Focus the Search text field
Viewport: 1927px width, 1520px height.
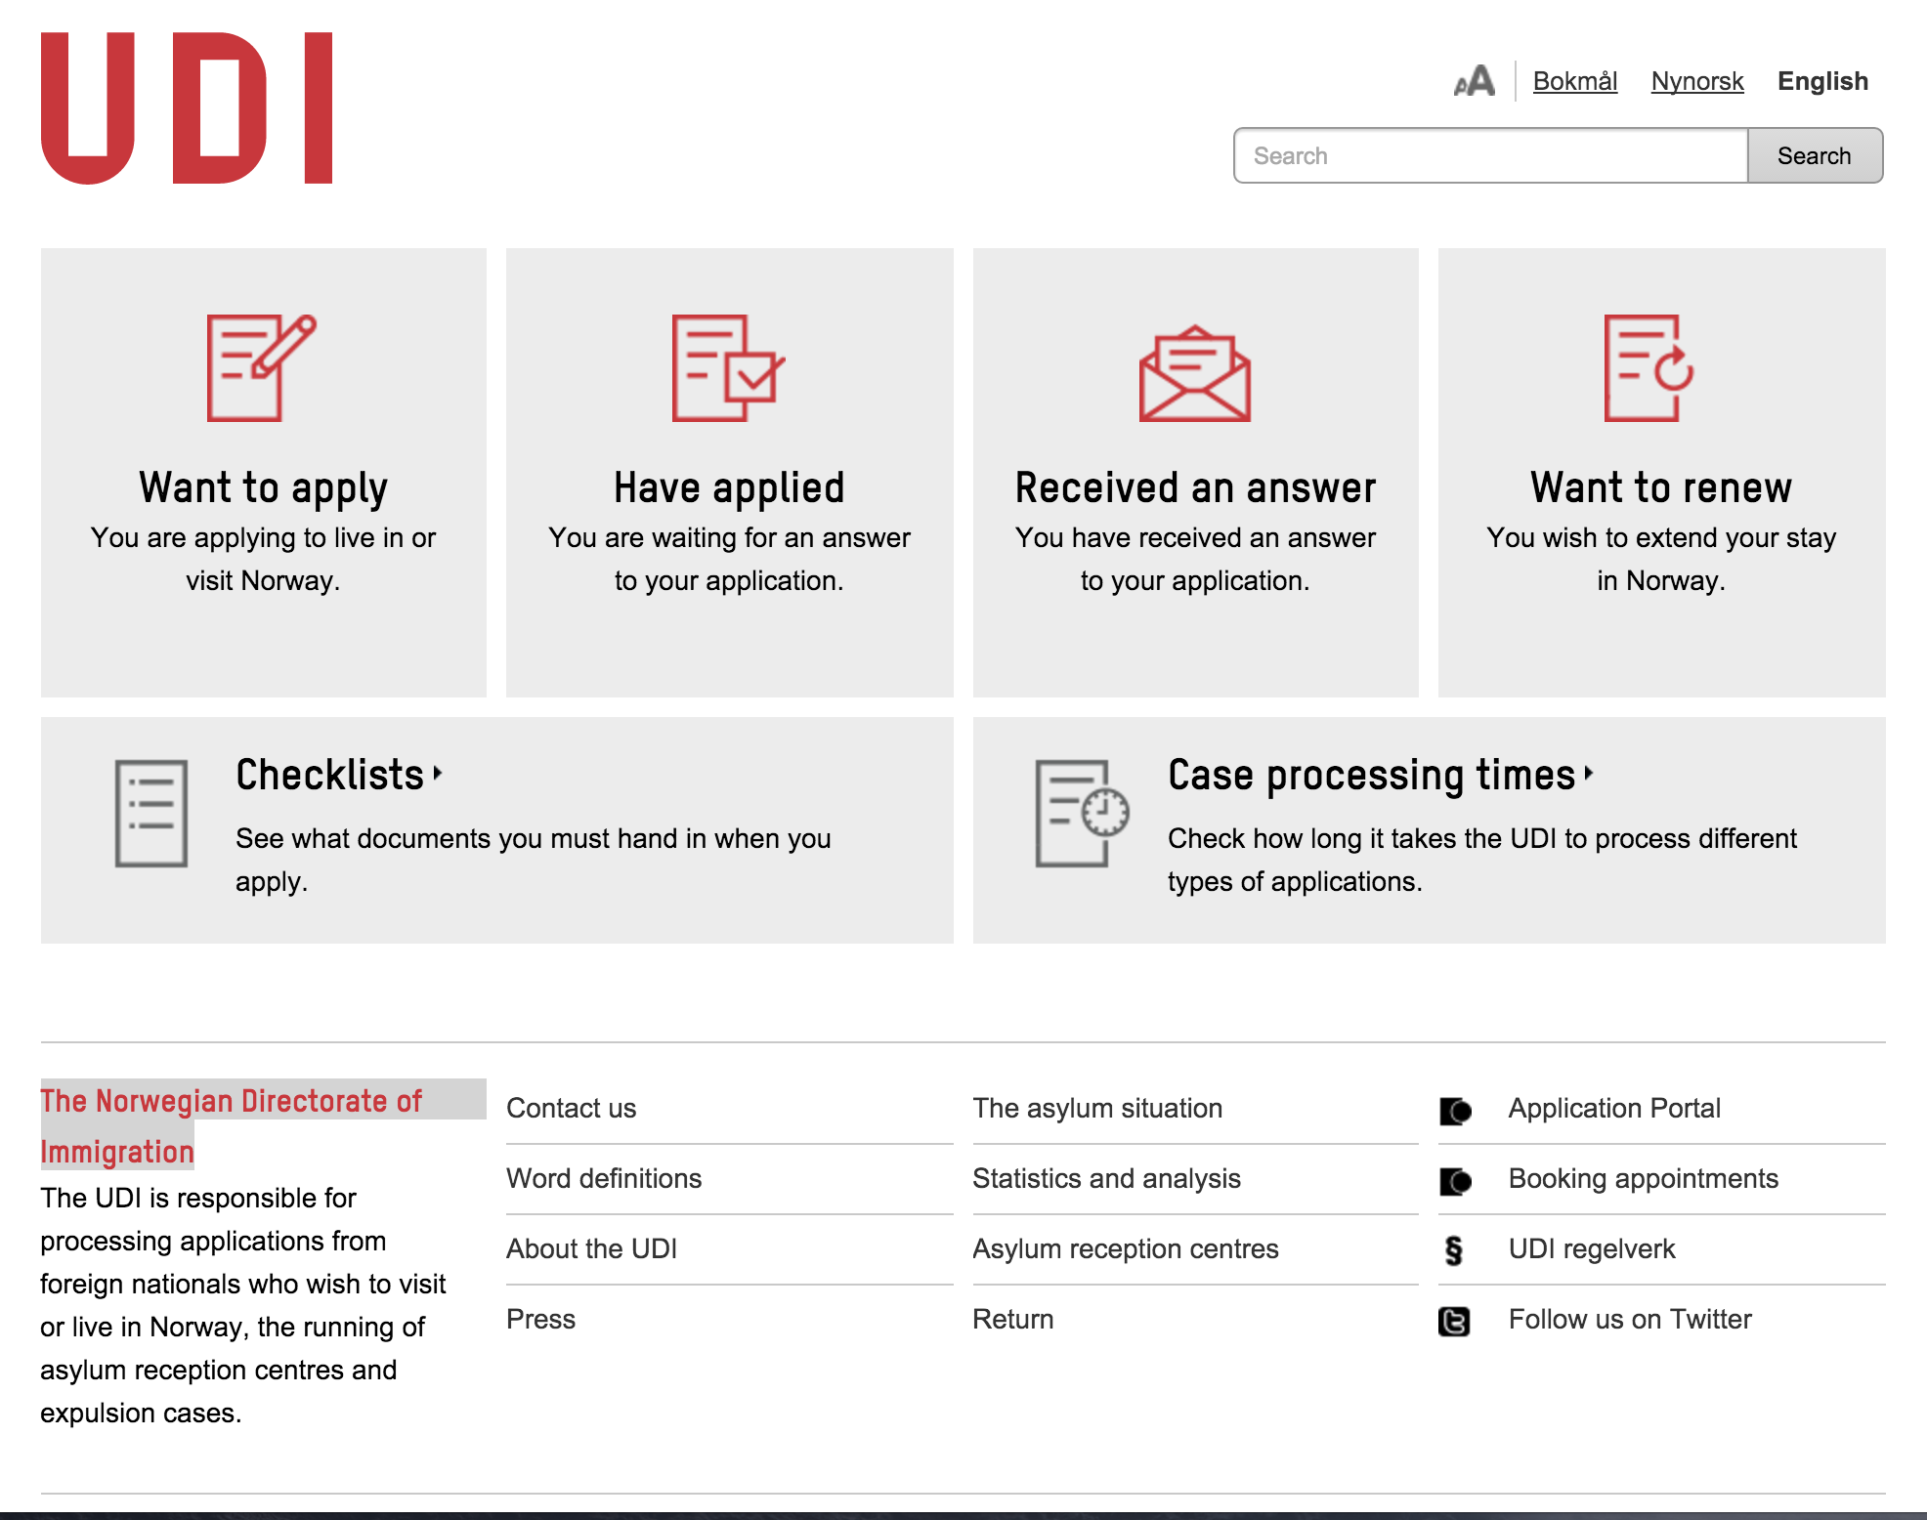[x=1490, y=156]
